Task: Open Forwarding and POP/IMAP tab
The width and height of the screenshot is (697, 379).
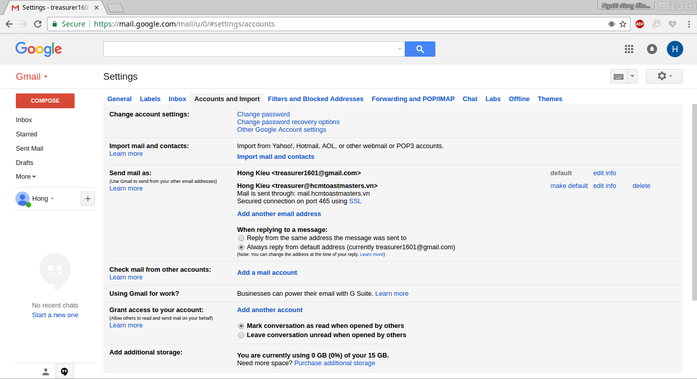Action: click(x=413, y=99)
